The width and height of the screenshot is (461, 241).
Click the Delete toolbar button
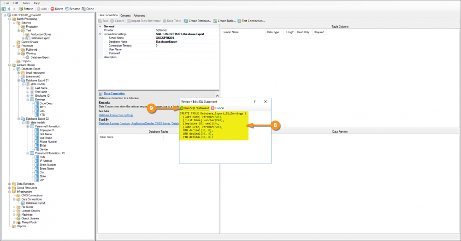pyautogui.click(x=57, y=9)
